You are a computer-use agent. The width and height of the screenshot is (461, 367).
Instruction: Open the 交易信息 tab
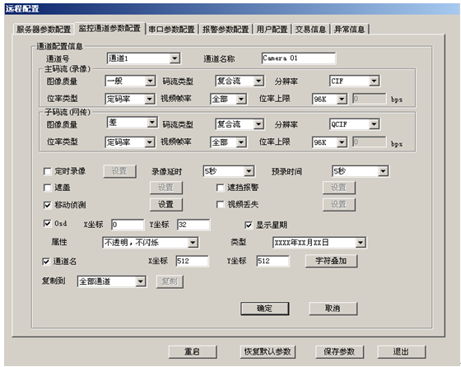pyautogui.click(x=310, y=29)
